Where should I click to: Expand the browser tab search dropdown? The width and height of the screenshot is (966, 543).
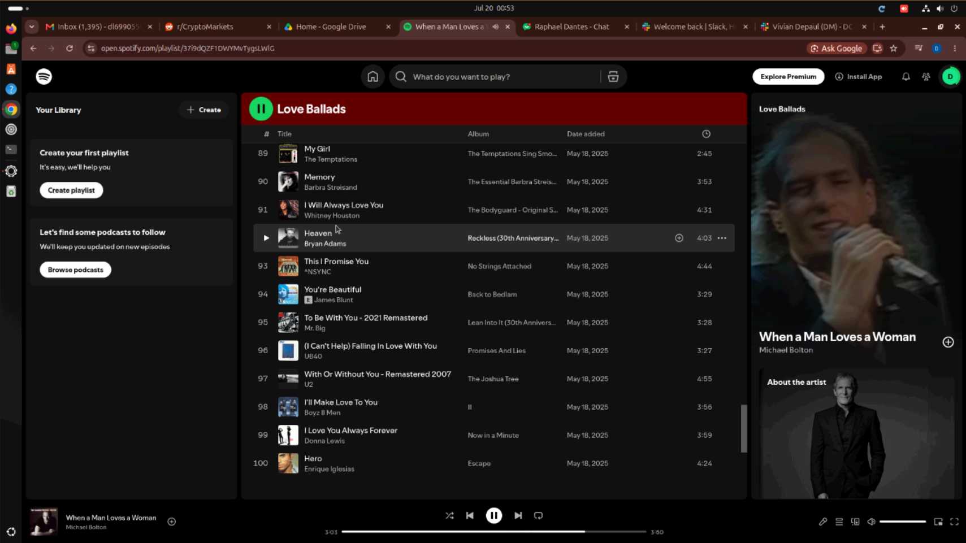point(32,27)
